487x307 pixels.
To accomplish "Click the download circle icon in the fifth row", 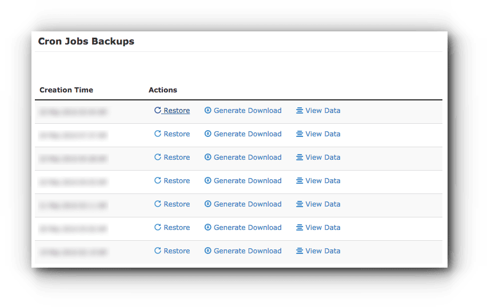I will (208, 204).
